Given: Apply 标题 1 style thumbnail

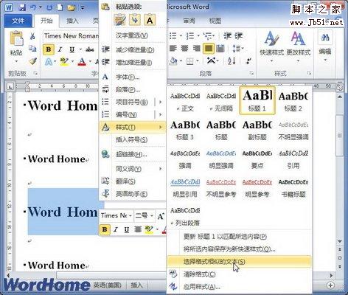Looking at the screenshot, I should [257, 101].
